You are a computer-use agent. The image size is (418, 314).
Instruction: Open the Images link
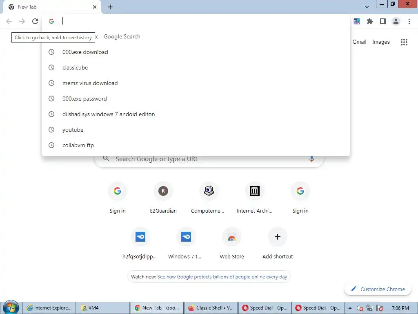point(381,42)
